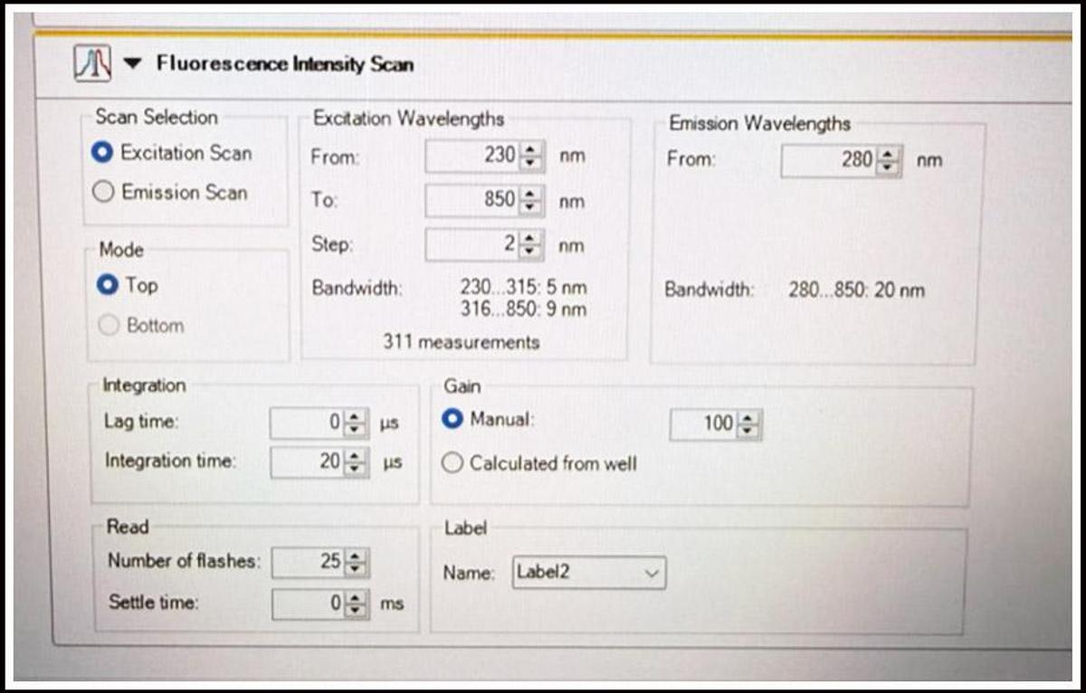Click the '230...315: 5 nm' bandwidth text
The height and width of the screenshot is (693, 1086).
click(523, 288)
